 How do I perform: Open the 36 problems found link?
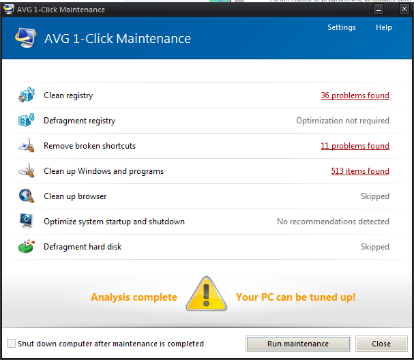click(x=355, y=95)
